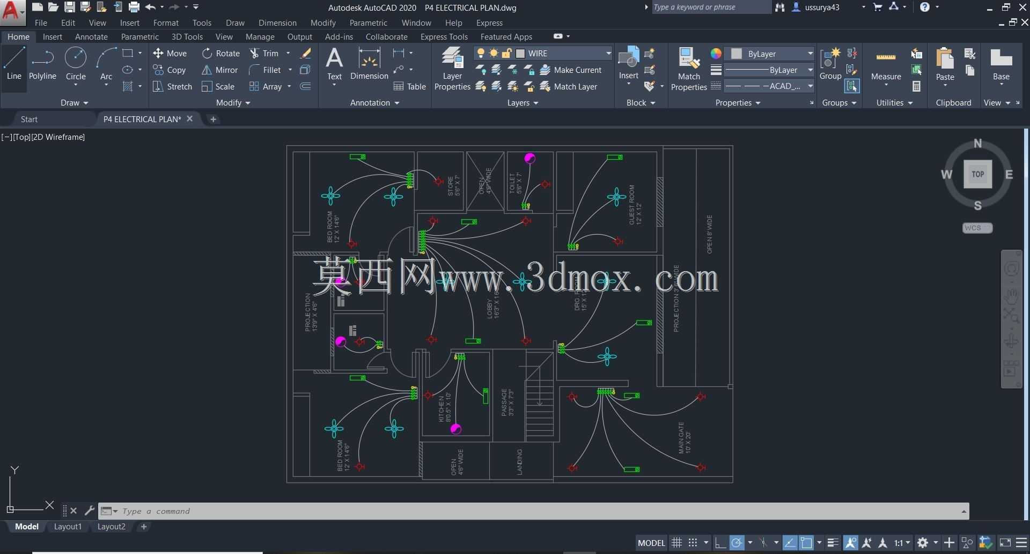The height and width of the screenshot is (554, 1030).
Task: Click Match Layer button
Action: pos(569,86)
